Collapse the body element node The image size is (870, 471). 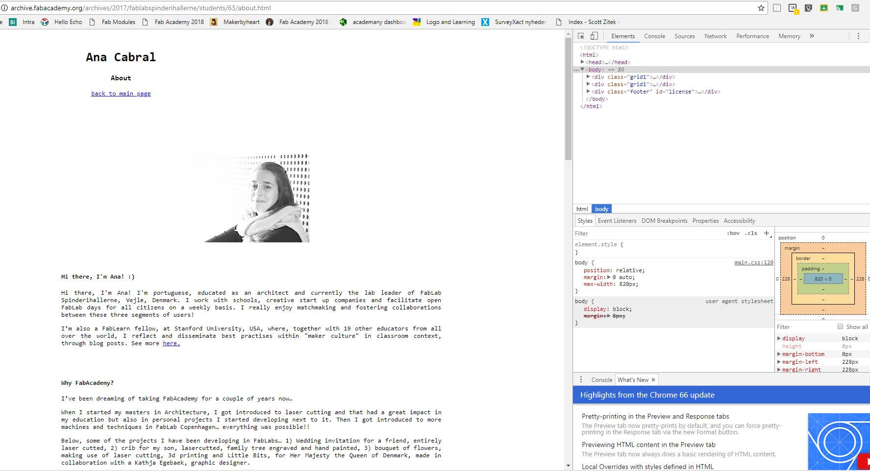point(582,70)
